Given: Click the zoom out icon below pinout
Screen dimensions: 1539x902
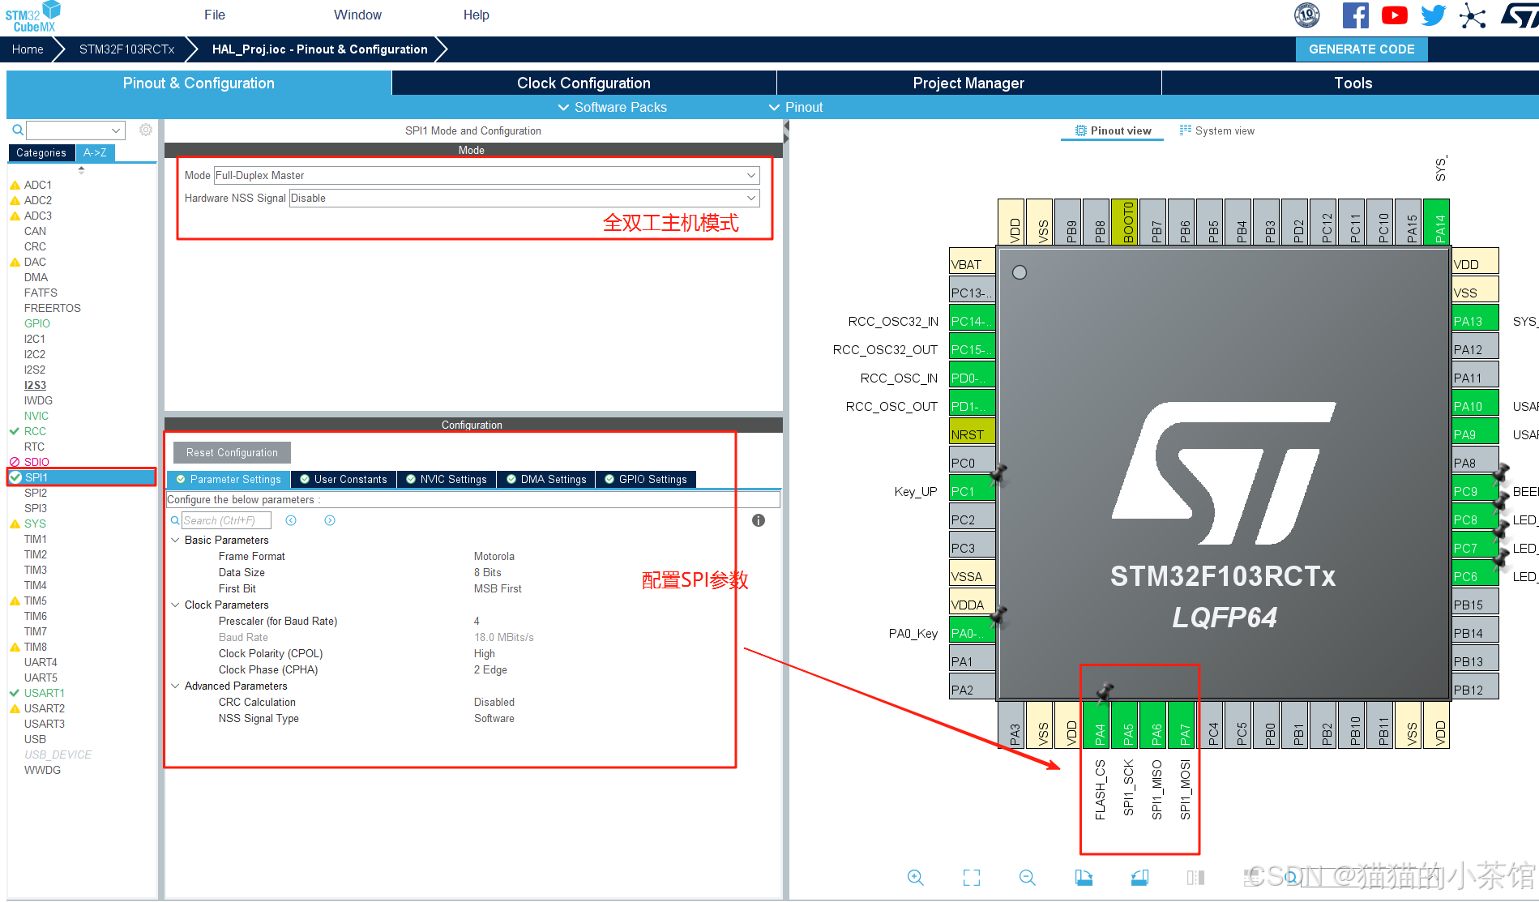Looking at the screenshot, I should 1028,878.
